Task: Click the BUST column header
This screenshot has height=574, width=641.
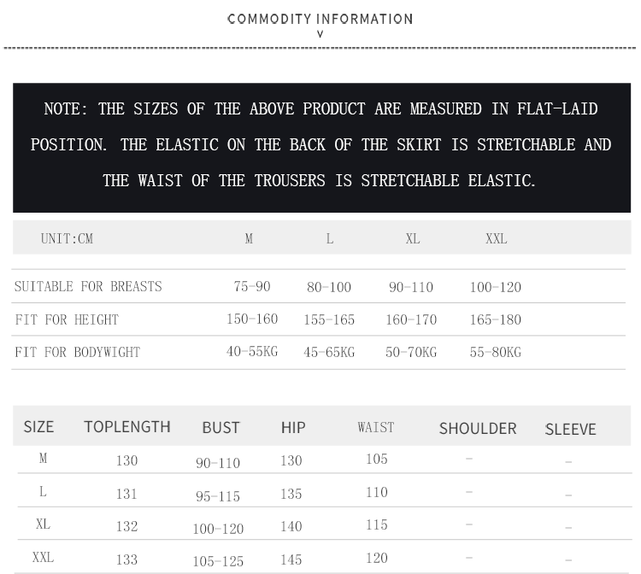Action: pos(221,428)
